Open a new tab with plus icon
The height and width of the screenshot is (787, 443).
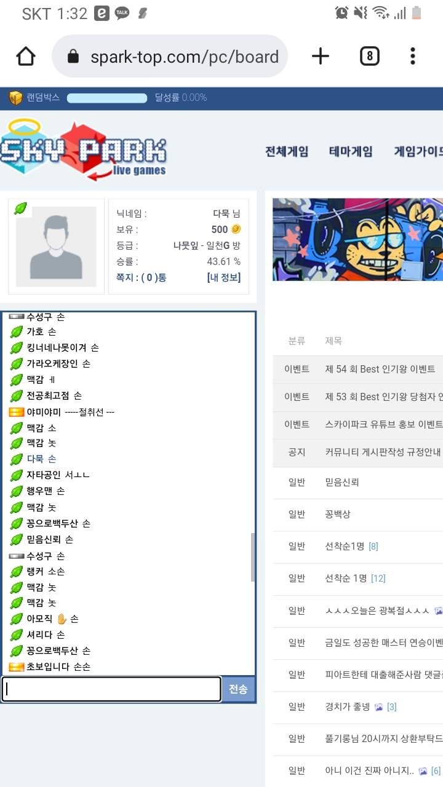(321, 57)
